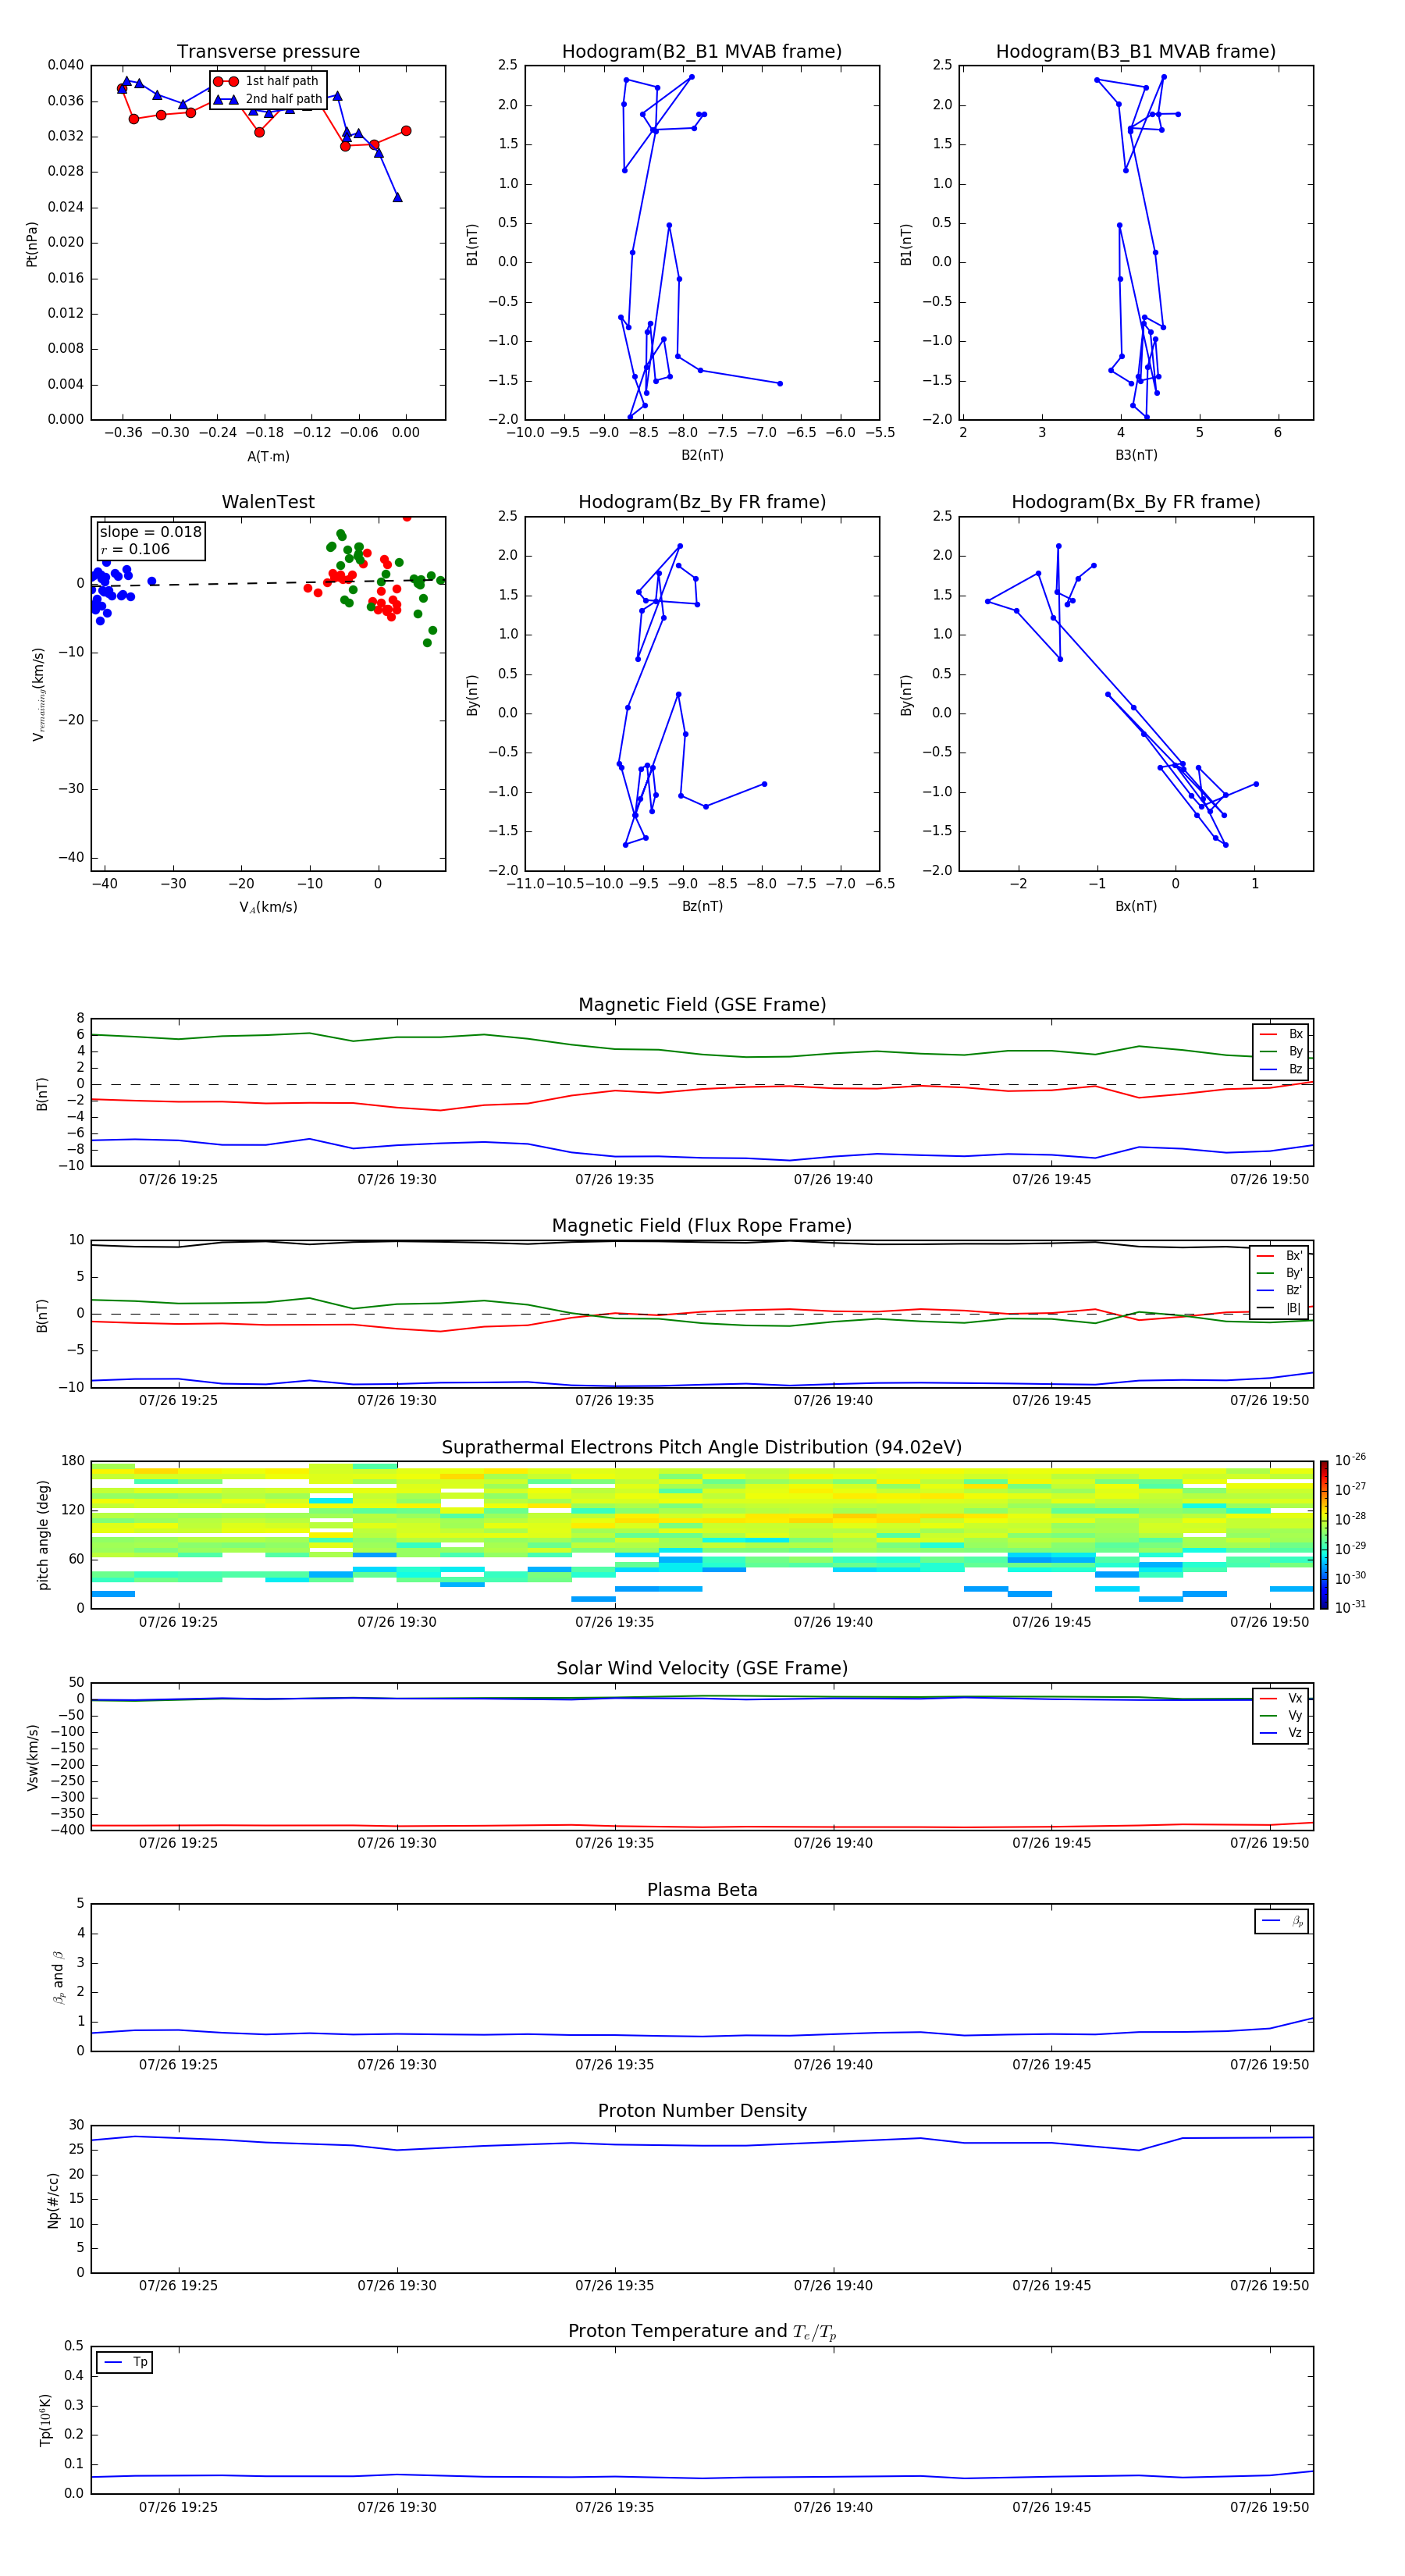
Task: Click the Bz legend entry in GSE plot
Action: pyautogui.click(x=1282, y=1069)
